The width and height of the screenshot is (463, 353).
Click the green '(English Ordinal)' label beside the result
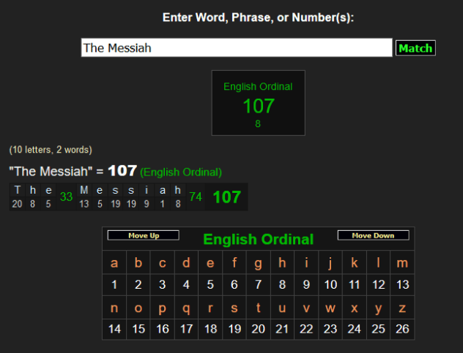click(181, 172)
